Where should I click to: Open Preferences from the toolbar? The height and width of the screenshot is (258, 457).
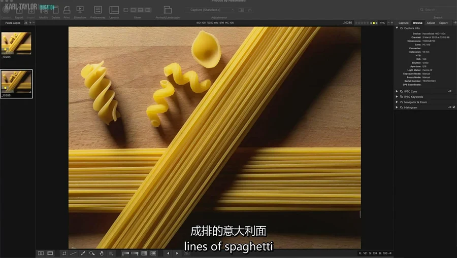98,11
